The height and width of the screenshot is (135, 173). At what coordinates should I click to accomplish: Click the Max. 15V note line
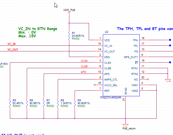[27, 36]
